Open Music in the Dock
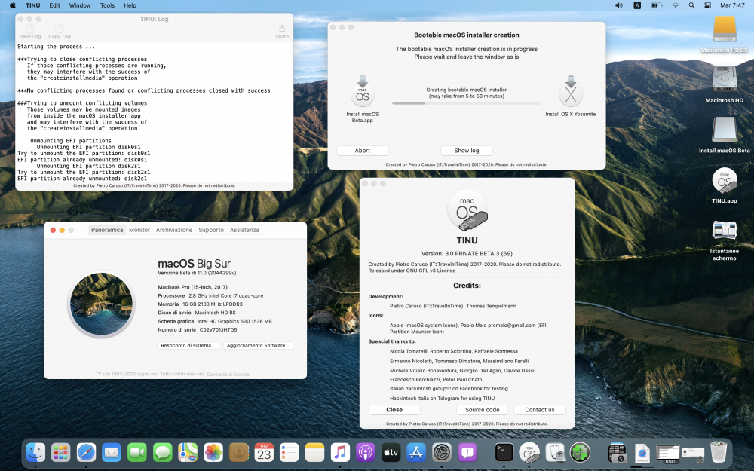 pos(340,452)
